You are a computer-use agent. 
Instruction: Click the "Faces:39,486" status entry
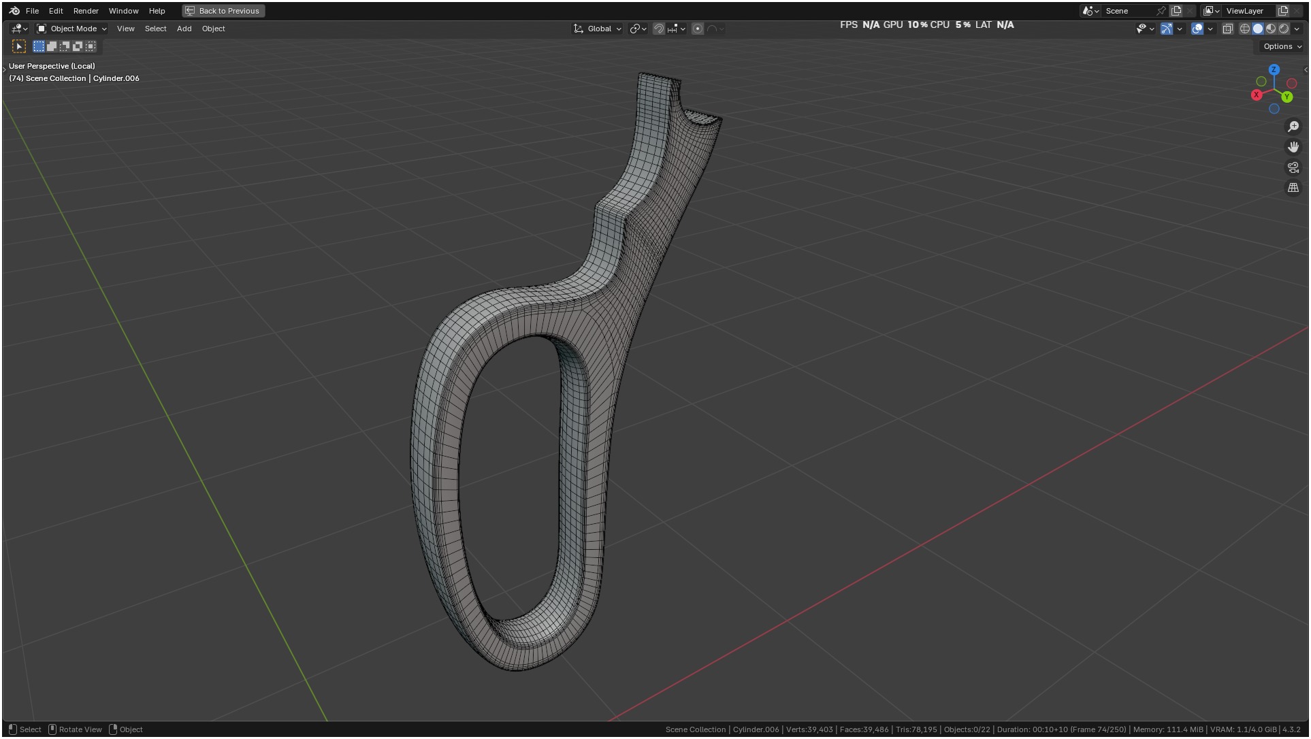point(864,729)
